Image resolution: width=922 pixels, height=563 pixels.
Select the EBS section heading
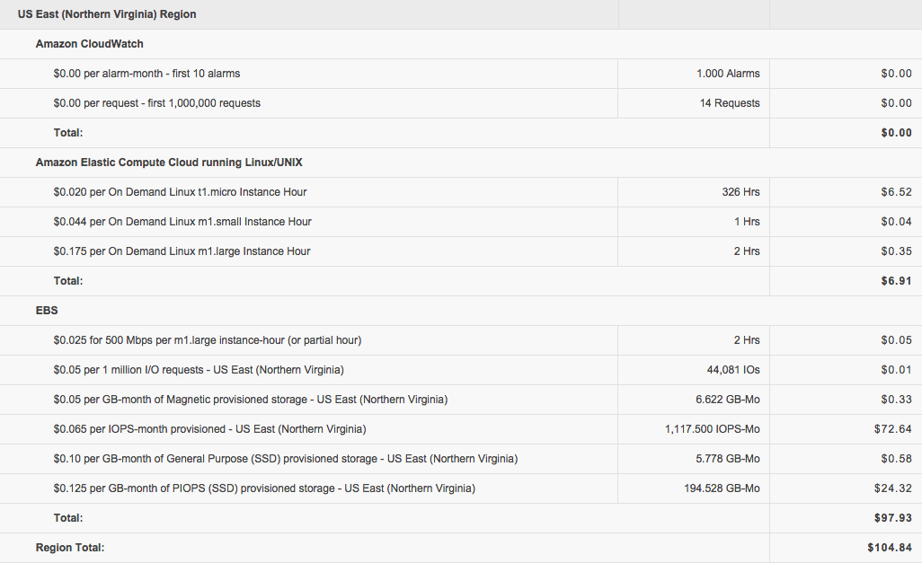47,311
